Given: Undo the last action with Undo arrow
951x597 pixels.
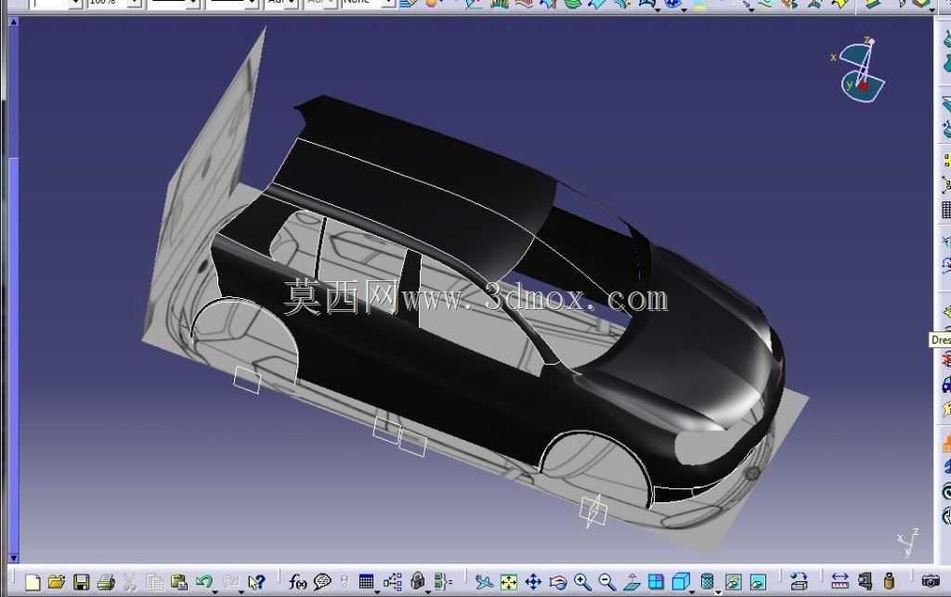Looking at the screenshot, I should pos(203,582).
